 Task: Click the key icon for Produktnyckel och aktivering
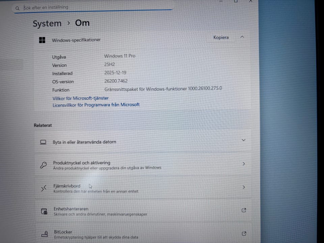click(x=44, y=165)
